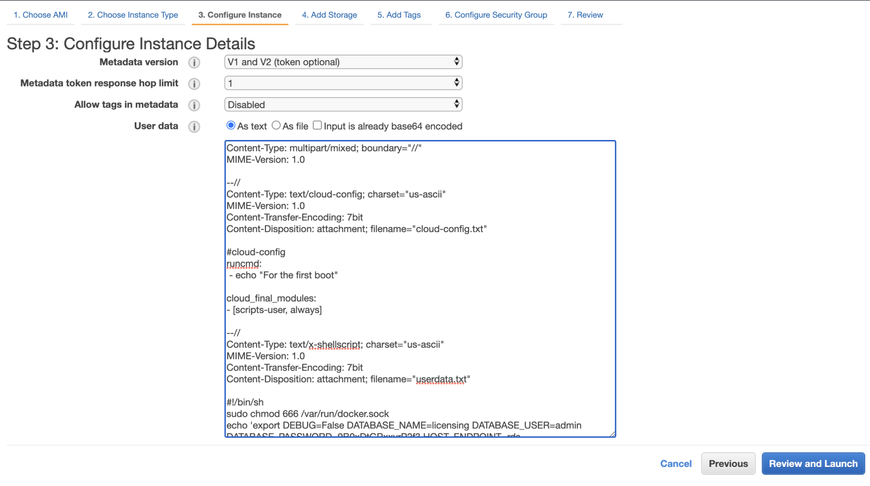This screenshot has height=486, width=870.
Task: Open Metadata token response hop limit dropdown
Action: tap(343, 83)
